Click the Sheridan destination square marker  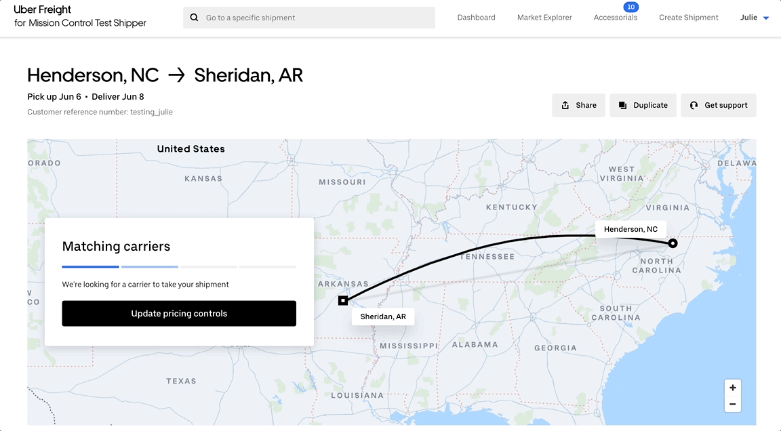coord(343,300)
